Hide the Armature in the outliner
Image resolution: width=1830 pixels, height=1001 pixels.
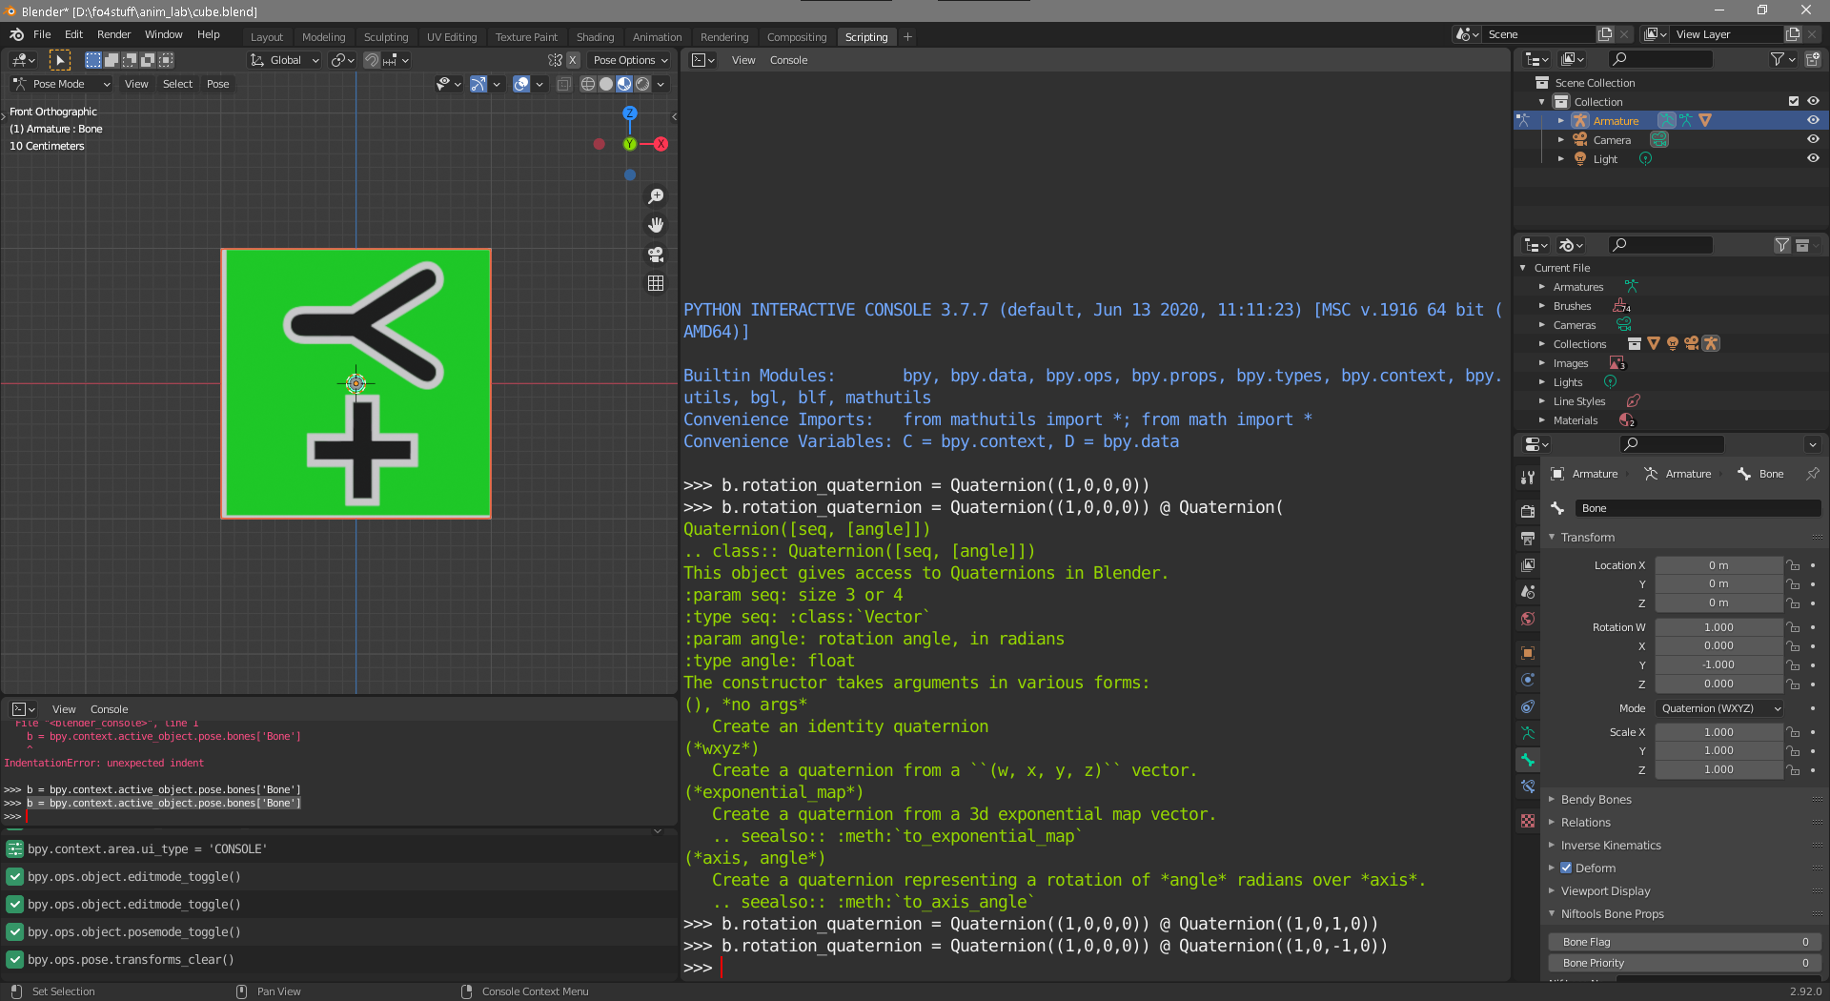pyautogui.click(x=1813, y=121)
